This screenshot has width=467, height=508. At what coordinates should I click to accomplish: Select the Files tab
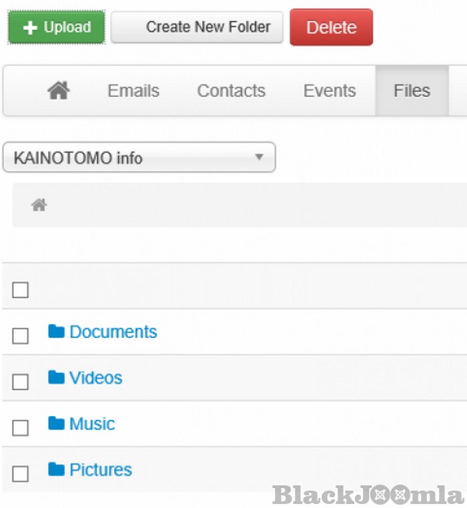tap(412, 91)
